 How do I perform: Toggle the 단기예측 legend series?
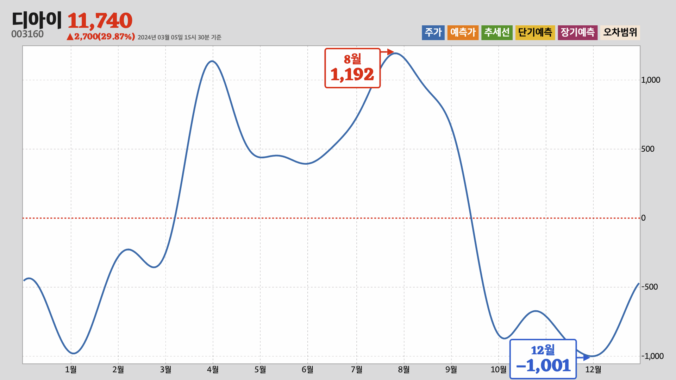(535, 32)
